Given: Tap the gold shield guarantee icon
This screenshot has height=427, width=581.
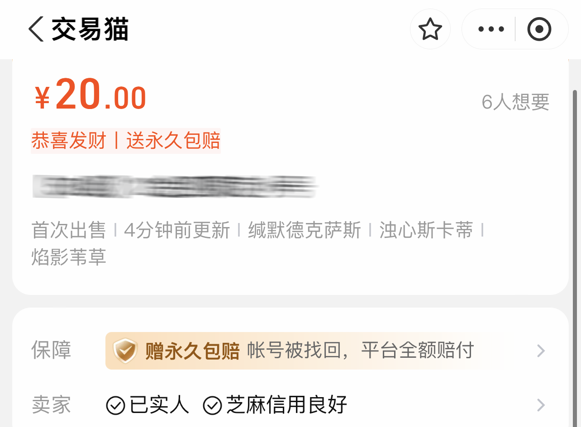Looking at the screenshot, I should point(125,351).
